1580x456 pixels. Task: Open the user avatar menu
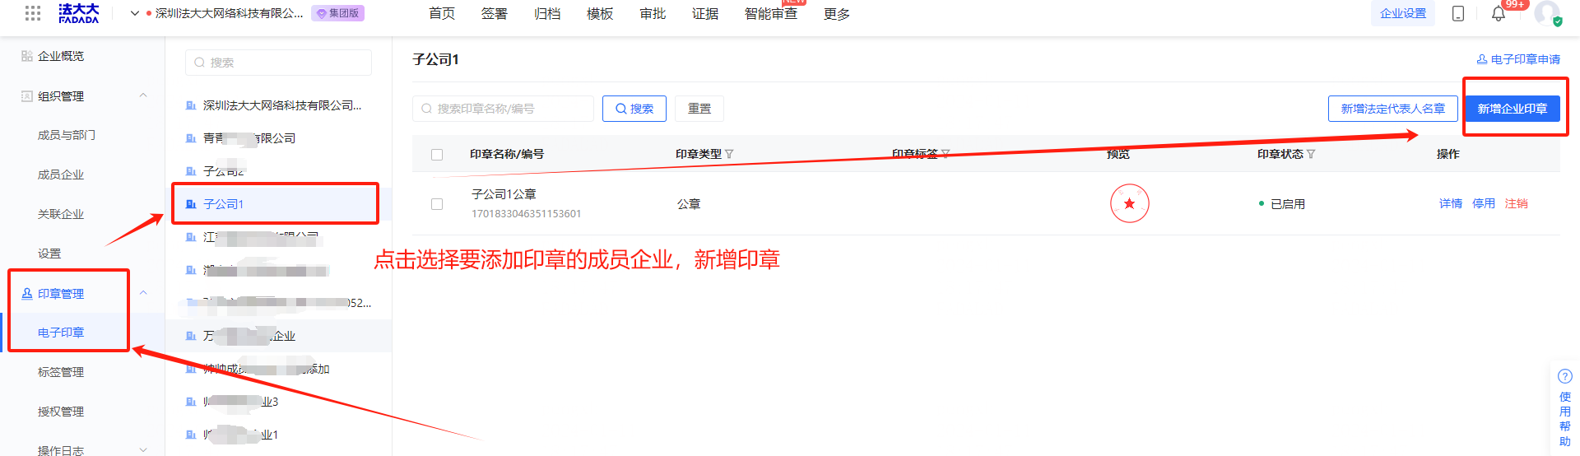pos(1547,13)
